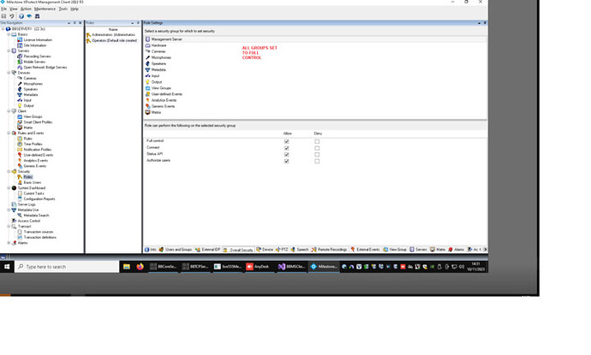
Task: Collapse the Basics tree group
Action: 9,34
